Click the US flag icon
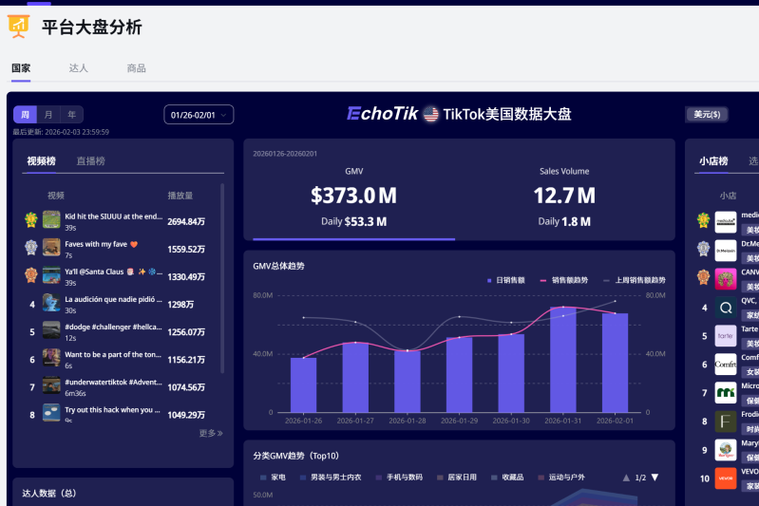Image resolution: width=759 pixels, height=506 pixels. [431, 114]
